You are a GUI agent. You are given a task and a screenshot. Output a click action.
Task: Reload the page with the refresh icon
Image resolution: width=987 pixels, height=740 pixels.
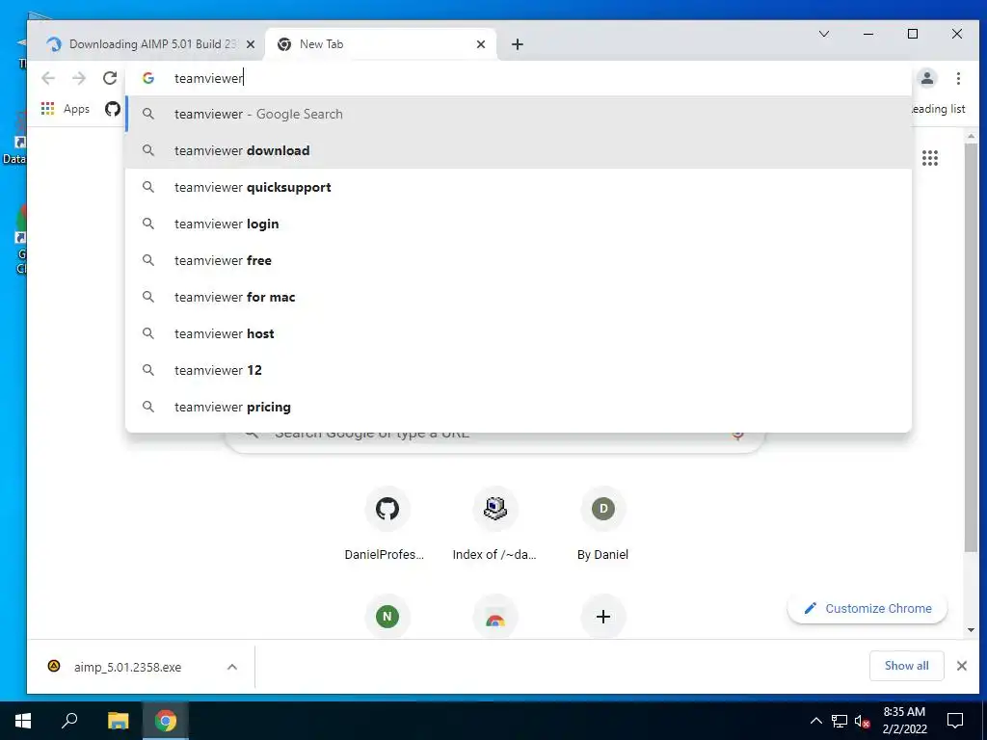110,78
